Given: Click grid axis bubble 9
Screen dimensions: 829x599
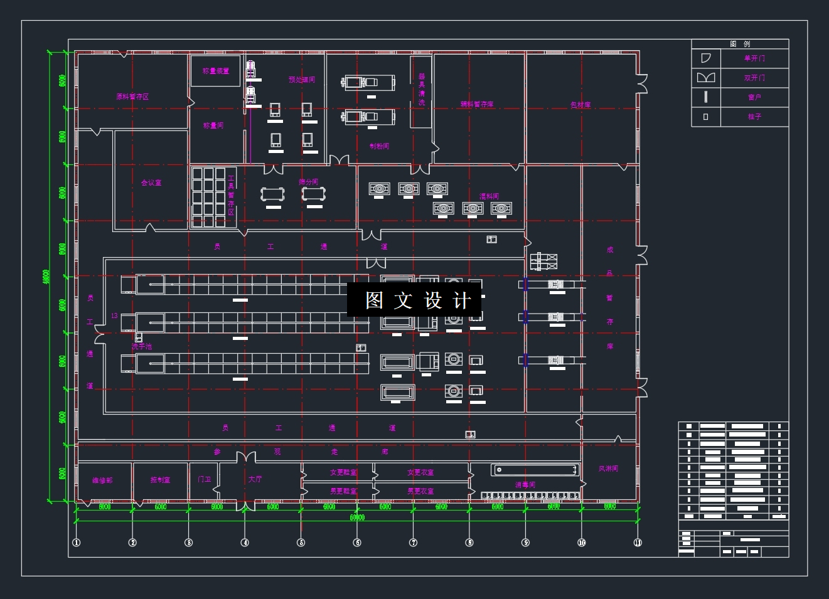Looking at the screenshot, I should point(526,543).
